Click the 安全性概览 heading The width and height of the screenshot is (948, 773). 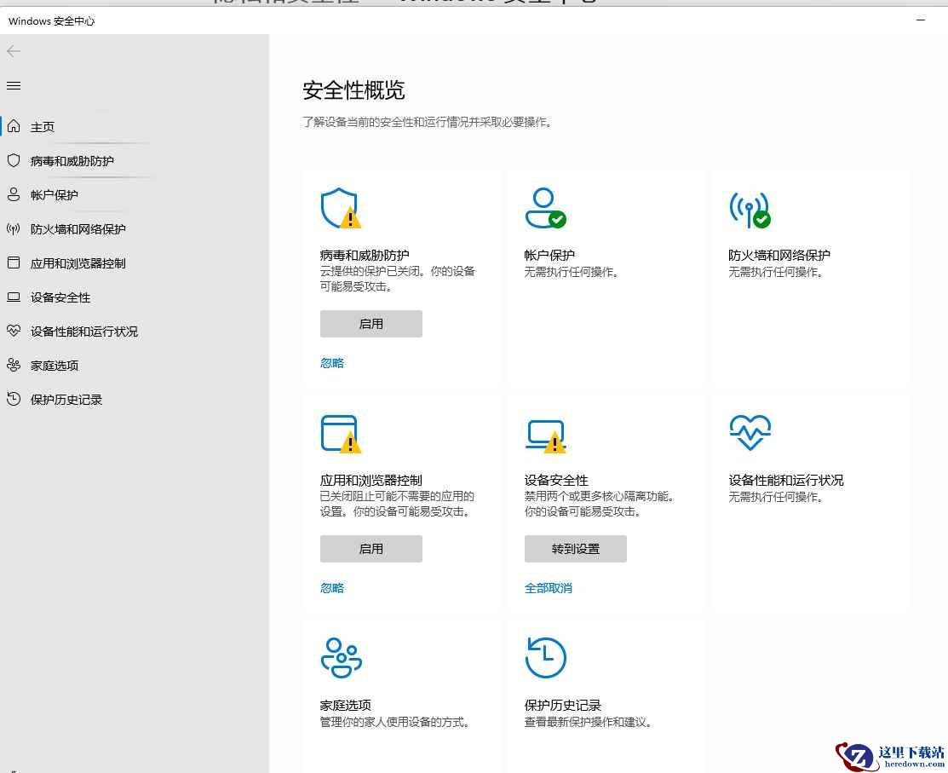tap(353, 90)
